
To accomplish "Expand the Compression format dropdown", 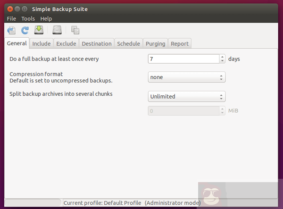I will (186, 77).
